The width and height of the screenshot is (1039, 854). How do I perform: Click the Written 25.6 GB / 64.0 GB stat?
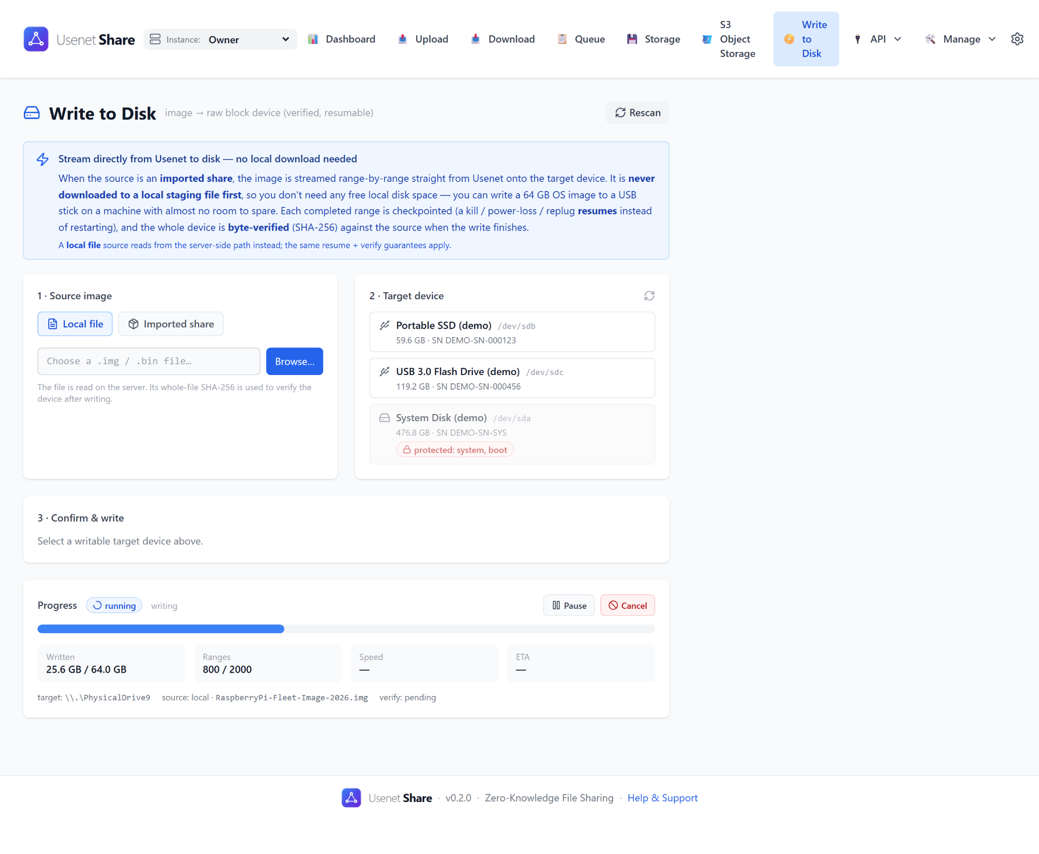coord(111,664)
